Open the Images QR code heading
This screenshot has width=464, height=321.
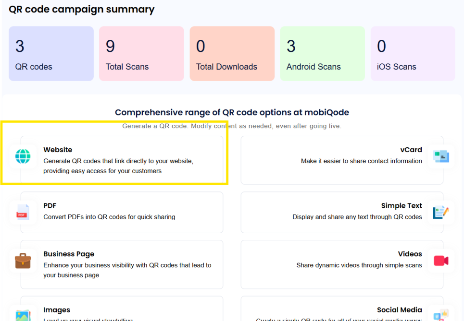pos(57,310)
